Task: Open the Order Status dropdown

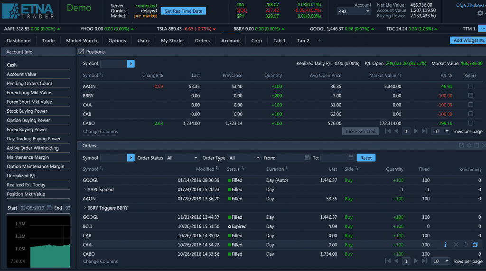Action: (x=182, y=158)
